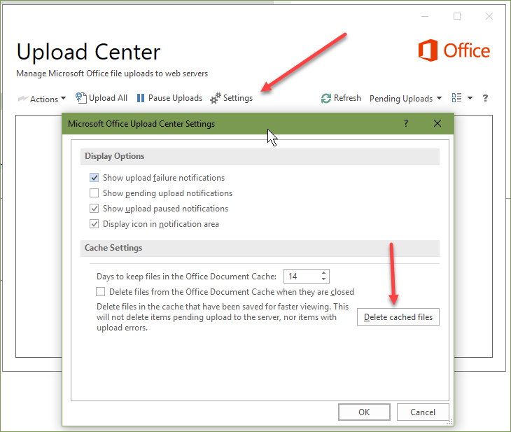Click Delete cached files button

coord(398,317)
